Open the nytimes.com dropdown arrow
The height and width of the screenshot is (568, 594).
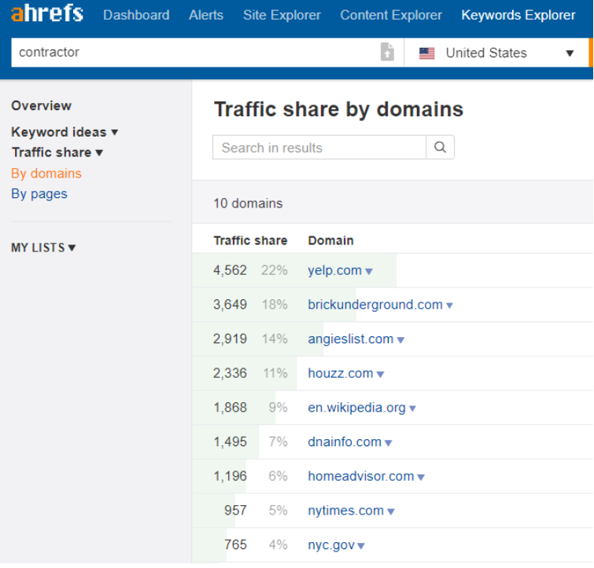391,511
